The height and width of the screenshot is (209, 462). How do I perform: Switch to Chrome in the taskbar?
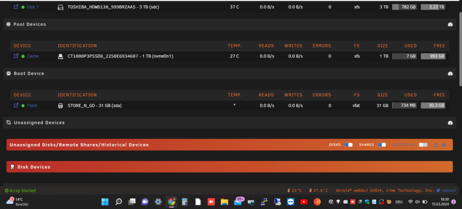[171, 202]
